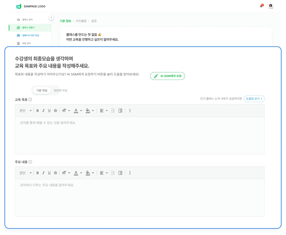
Task: Toggle underline in 주요 내용 editor toolbar
Action: [x=49, y=173]
